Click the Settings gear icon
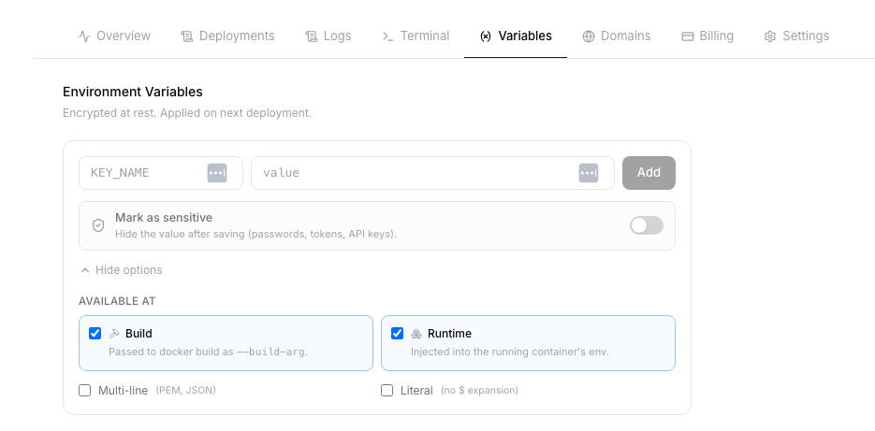875x431 pixels. pos(770,36)
